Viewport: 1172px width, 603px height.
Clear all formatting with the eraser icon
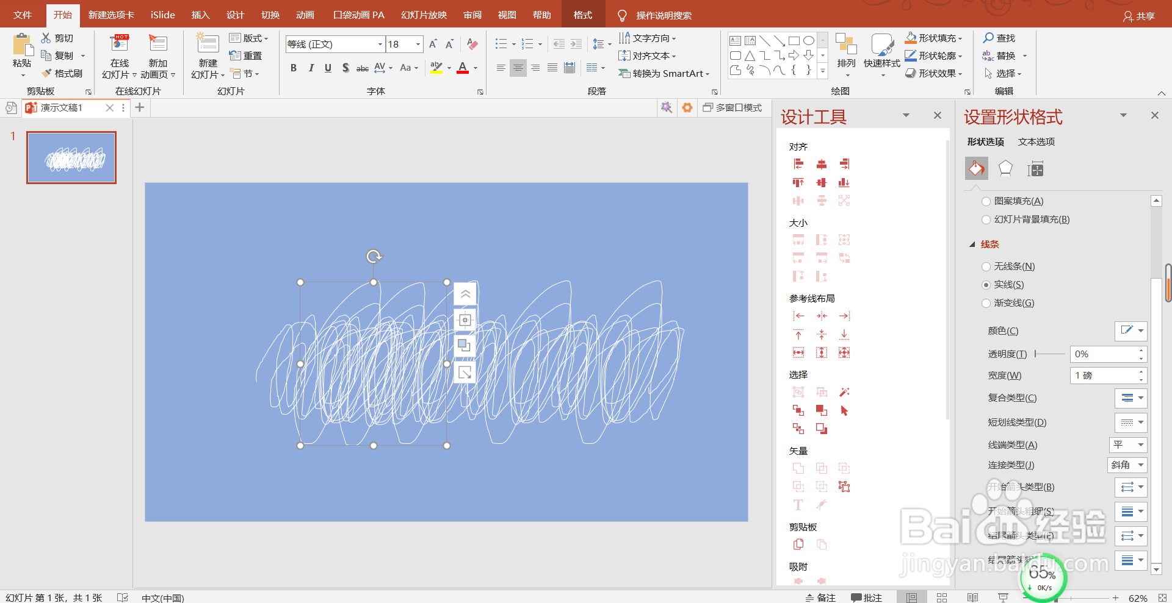(x=472, y=44)
